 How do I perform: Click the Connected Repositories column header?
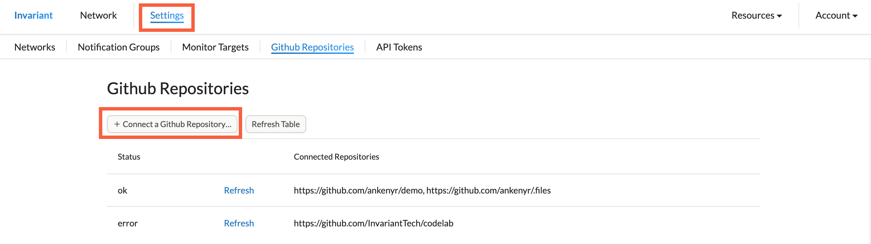pos(336,157)
